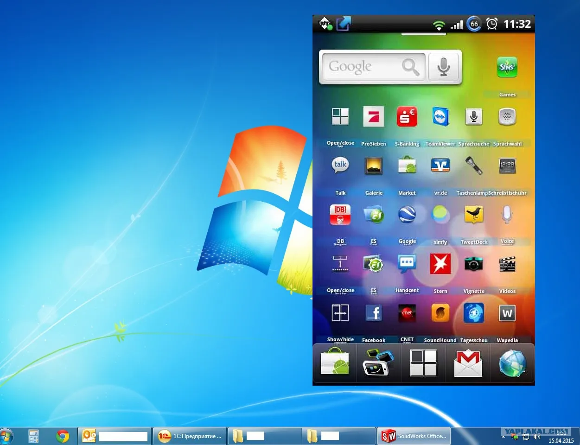The height and width of the screenshot is (445, 580).
Task: Launch Handcent SMS app
Action: pyautogui.click(x=407, y=264)
